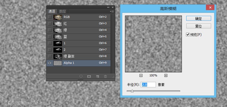This screenshot has height=107, width=227.
Task: Click 复位 reset button
Action: pyautogui.click(x=199, y=26)
